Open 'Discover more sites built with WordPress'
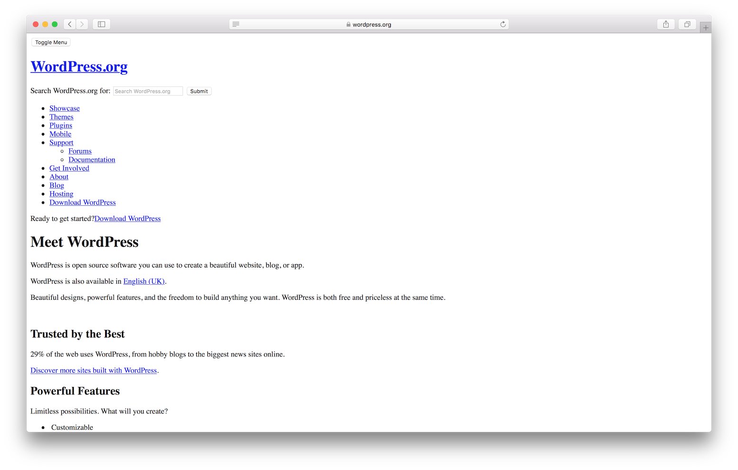 click(x=94, y=370)
